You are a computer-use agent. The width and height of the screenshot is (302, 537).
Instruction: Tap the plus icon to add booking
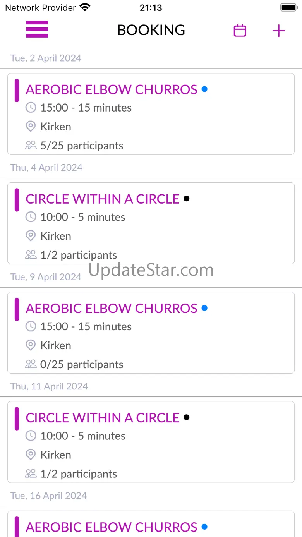tap(279, 31)
